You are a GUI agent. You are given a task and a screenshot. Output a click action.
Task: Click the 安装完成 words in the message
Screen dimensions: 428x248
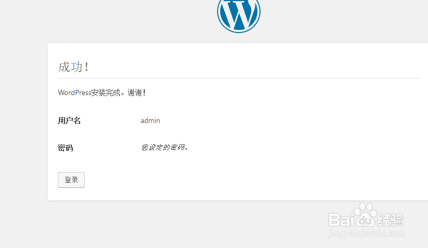point(105,93)
